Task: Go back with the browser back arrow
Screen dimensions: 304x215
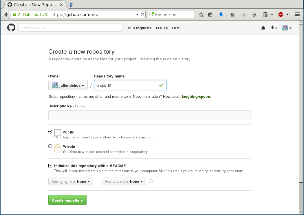Action: pyautogui.click(x=6, y=15)
